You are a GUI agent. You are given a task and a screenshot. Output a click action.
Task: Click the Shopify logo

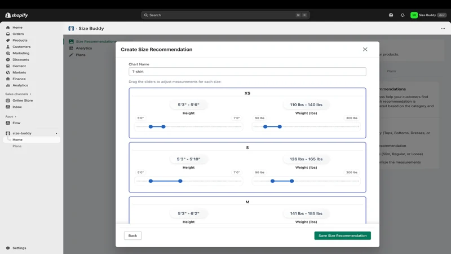16,15
